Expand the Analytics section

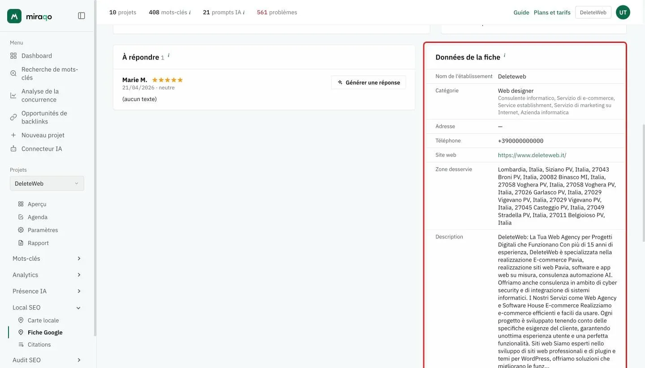point(47,275)
